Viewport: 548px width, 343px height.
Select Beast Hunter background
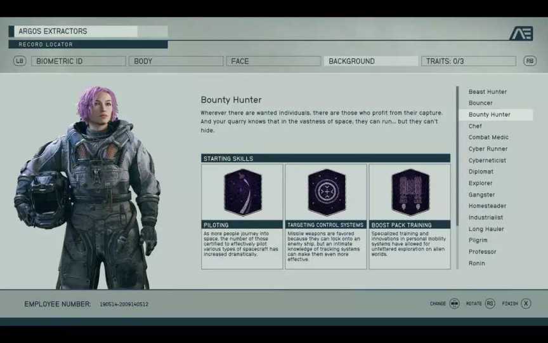coord(488,91)
